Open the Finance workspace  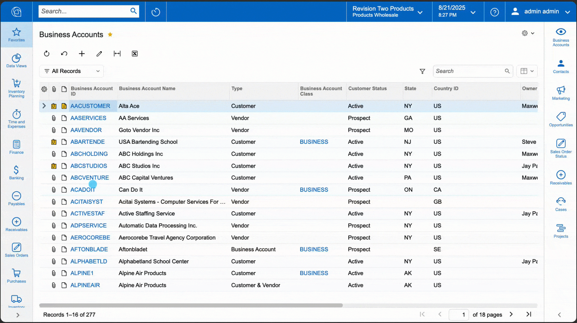(x=16, y=147)
